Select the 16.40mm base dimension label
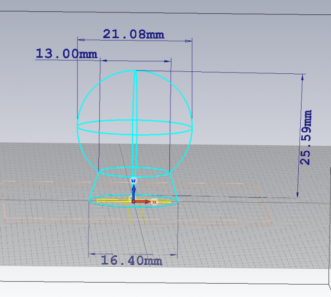The width and height of the screenshot is (331, 297). coord(131,260)
